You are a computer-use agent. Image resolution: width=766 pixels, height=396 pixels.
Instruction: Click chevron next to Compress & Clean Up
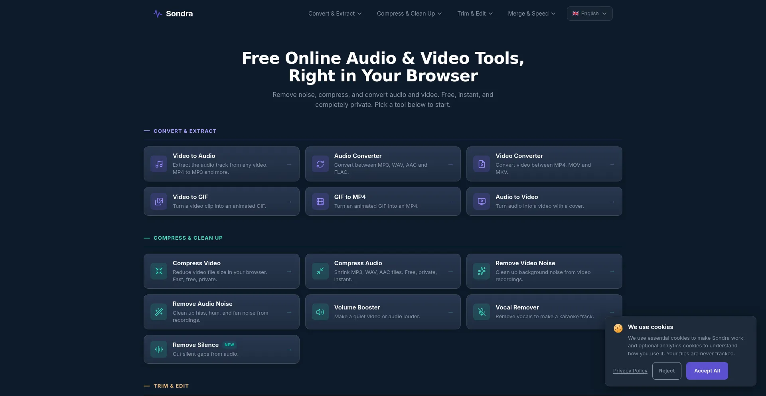tap(440, 14)
